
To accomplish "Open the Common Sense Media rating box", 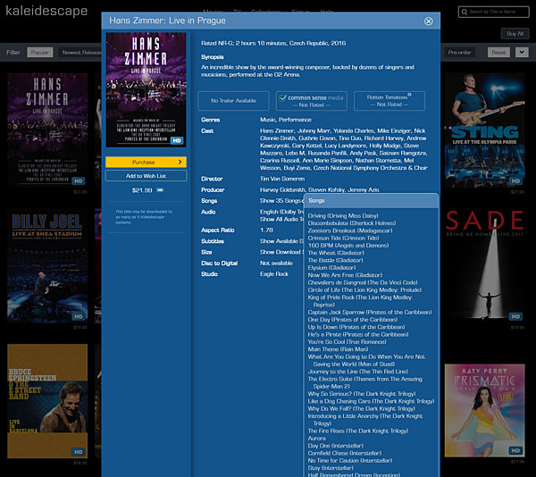I will point(312,101).
